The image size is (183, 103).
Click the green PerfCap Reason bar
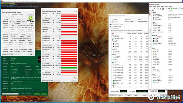[x=69, y=68]
